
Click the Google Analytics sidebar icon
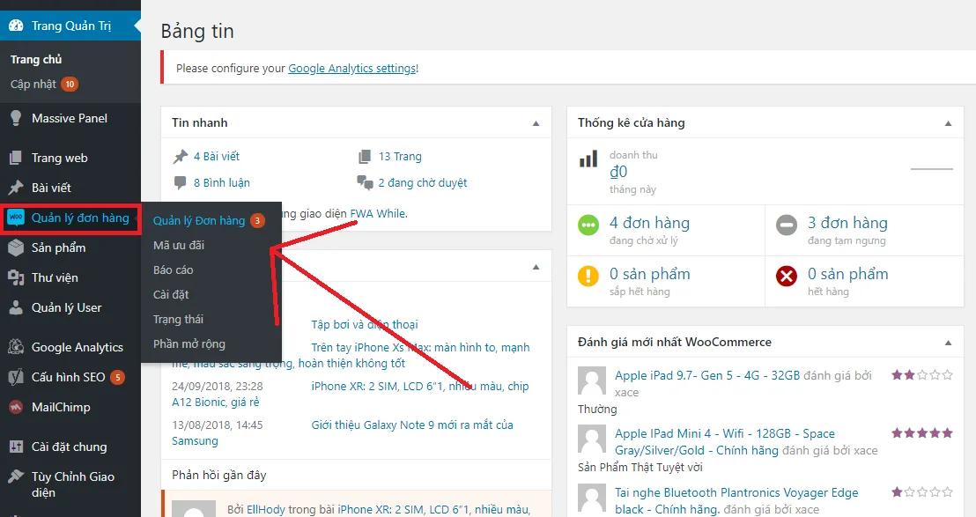click(x=16, y=347)
